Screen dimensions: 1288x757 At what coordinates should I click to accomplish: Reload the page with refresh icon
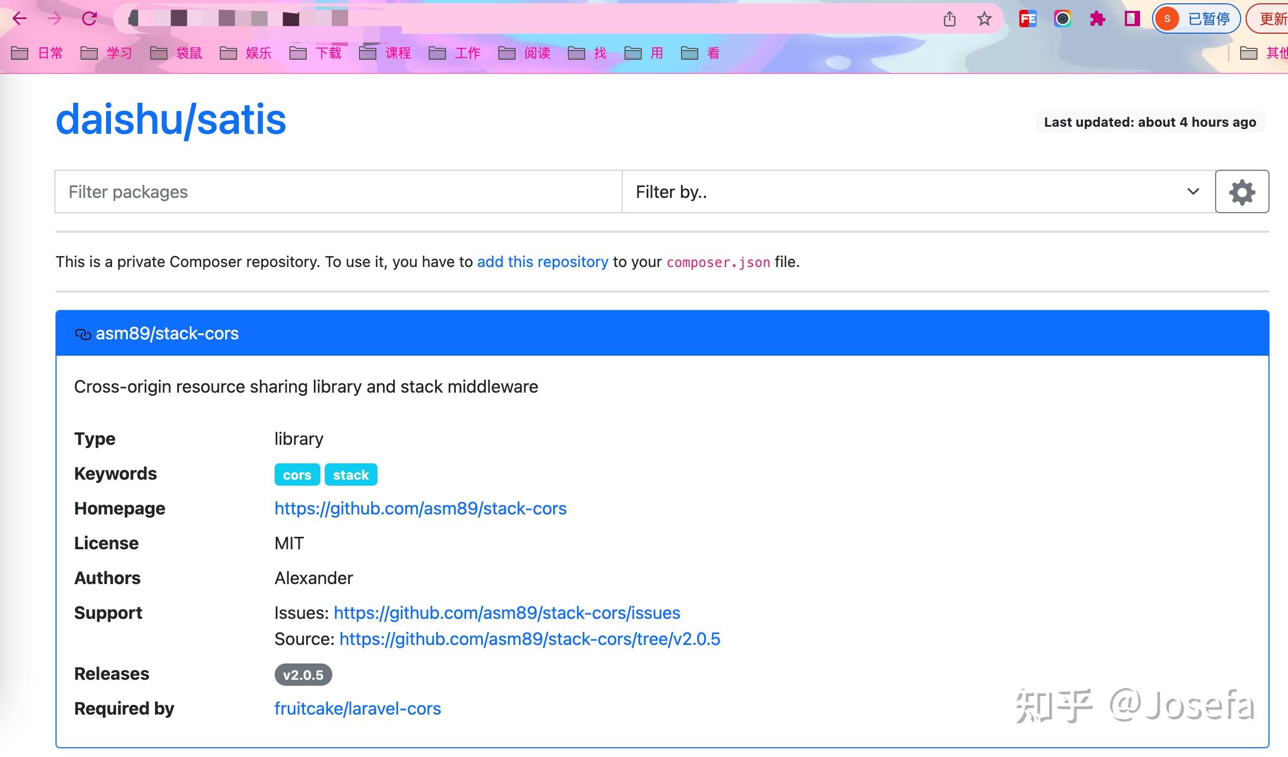tap(89, 19)
